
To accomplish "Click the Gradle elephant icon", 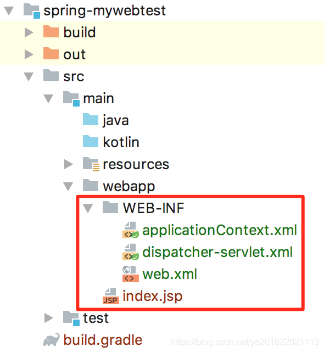I will [52, 340].
